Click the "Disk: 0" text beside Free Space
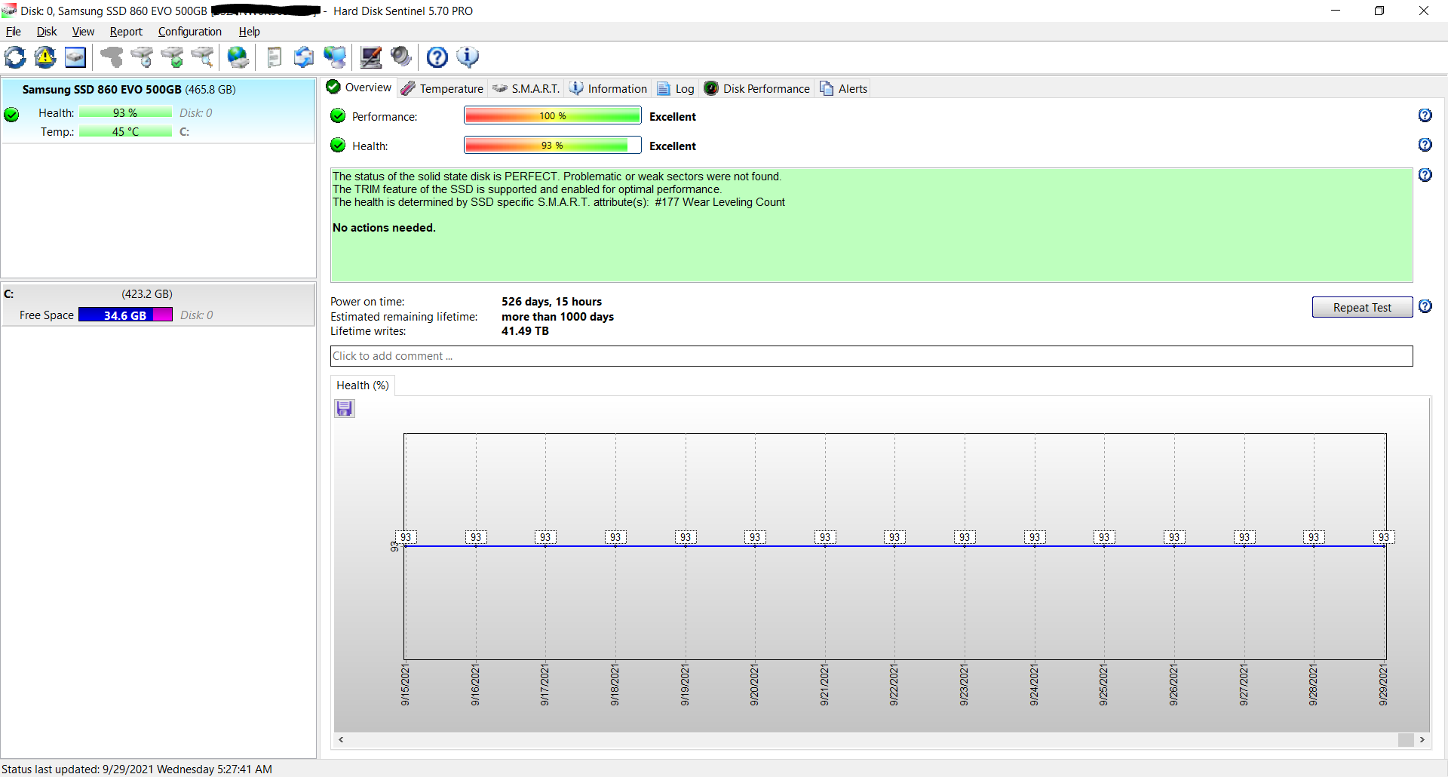The width and height of the screenshot is (1448, 777). click(196, 315)
